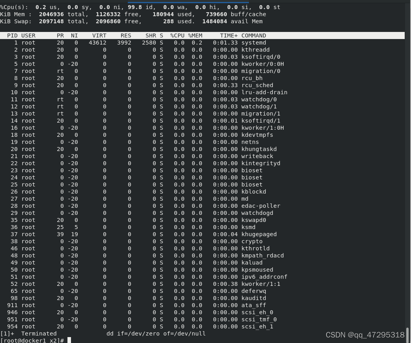411x343 pixels.
Task: Select the khungtaskd process name
Action: pyautogui.click(x=259, y=149)
